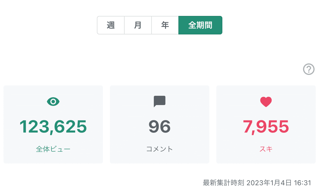Click the green eye views icon
Image resolution: width=325 pixels, height=191 pixels.
click(53, 101)
